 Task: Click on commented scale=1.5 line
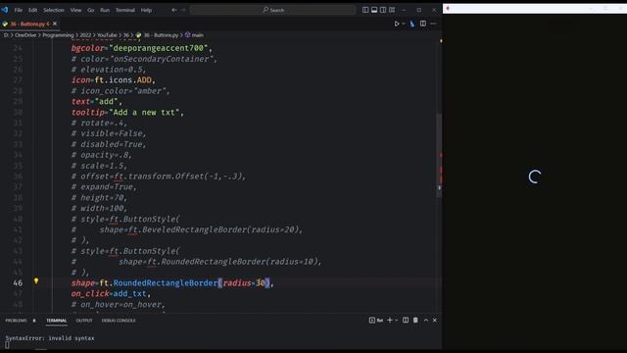coord(99,166)
